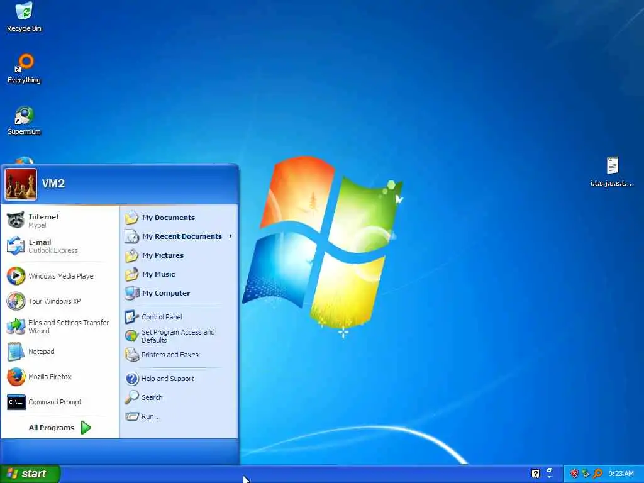Viewport: 644px width, 483px height.
Task: Click the VM2 user account chess picture
Action: 21,184
